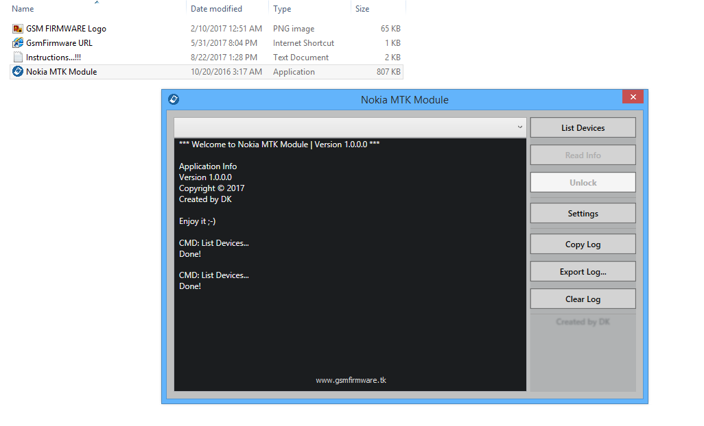Click the Nokia MTK Module title bar icon
The image size is (704, 426).
pyautogui.click(x=174, y=99)
